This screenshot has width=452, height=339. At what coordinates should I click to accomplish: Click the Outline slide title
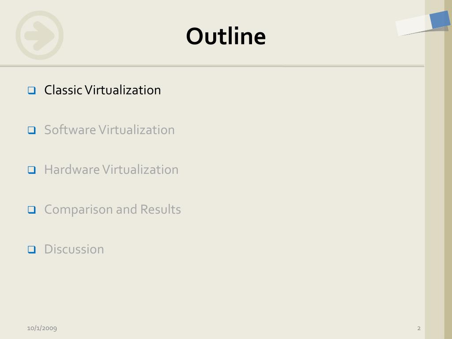coord(226,36)
